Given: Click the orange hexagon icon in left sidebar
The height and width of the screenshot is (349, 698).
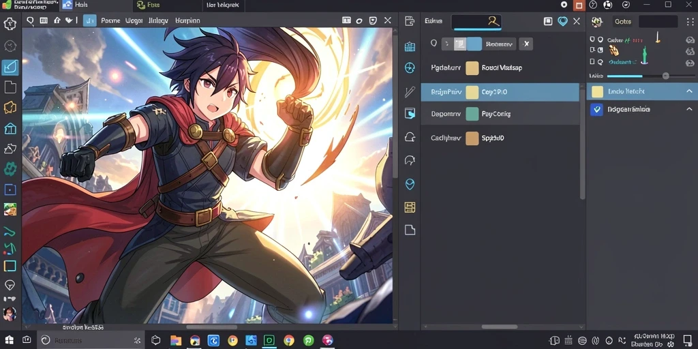Looking at the screenshot, I should [x=10, y=107].
